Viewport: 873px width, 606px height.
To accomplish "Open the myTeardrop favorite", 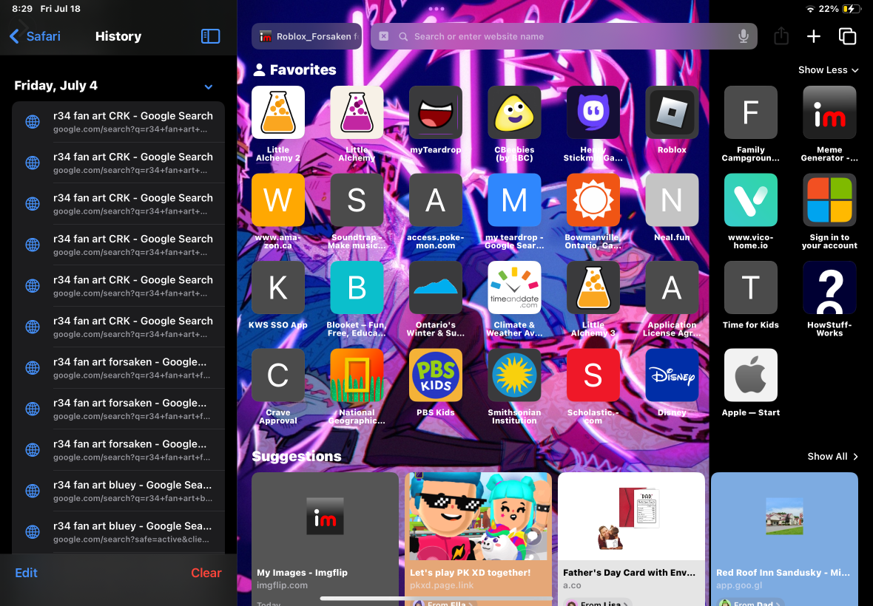I will coord(435,112).
